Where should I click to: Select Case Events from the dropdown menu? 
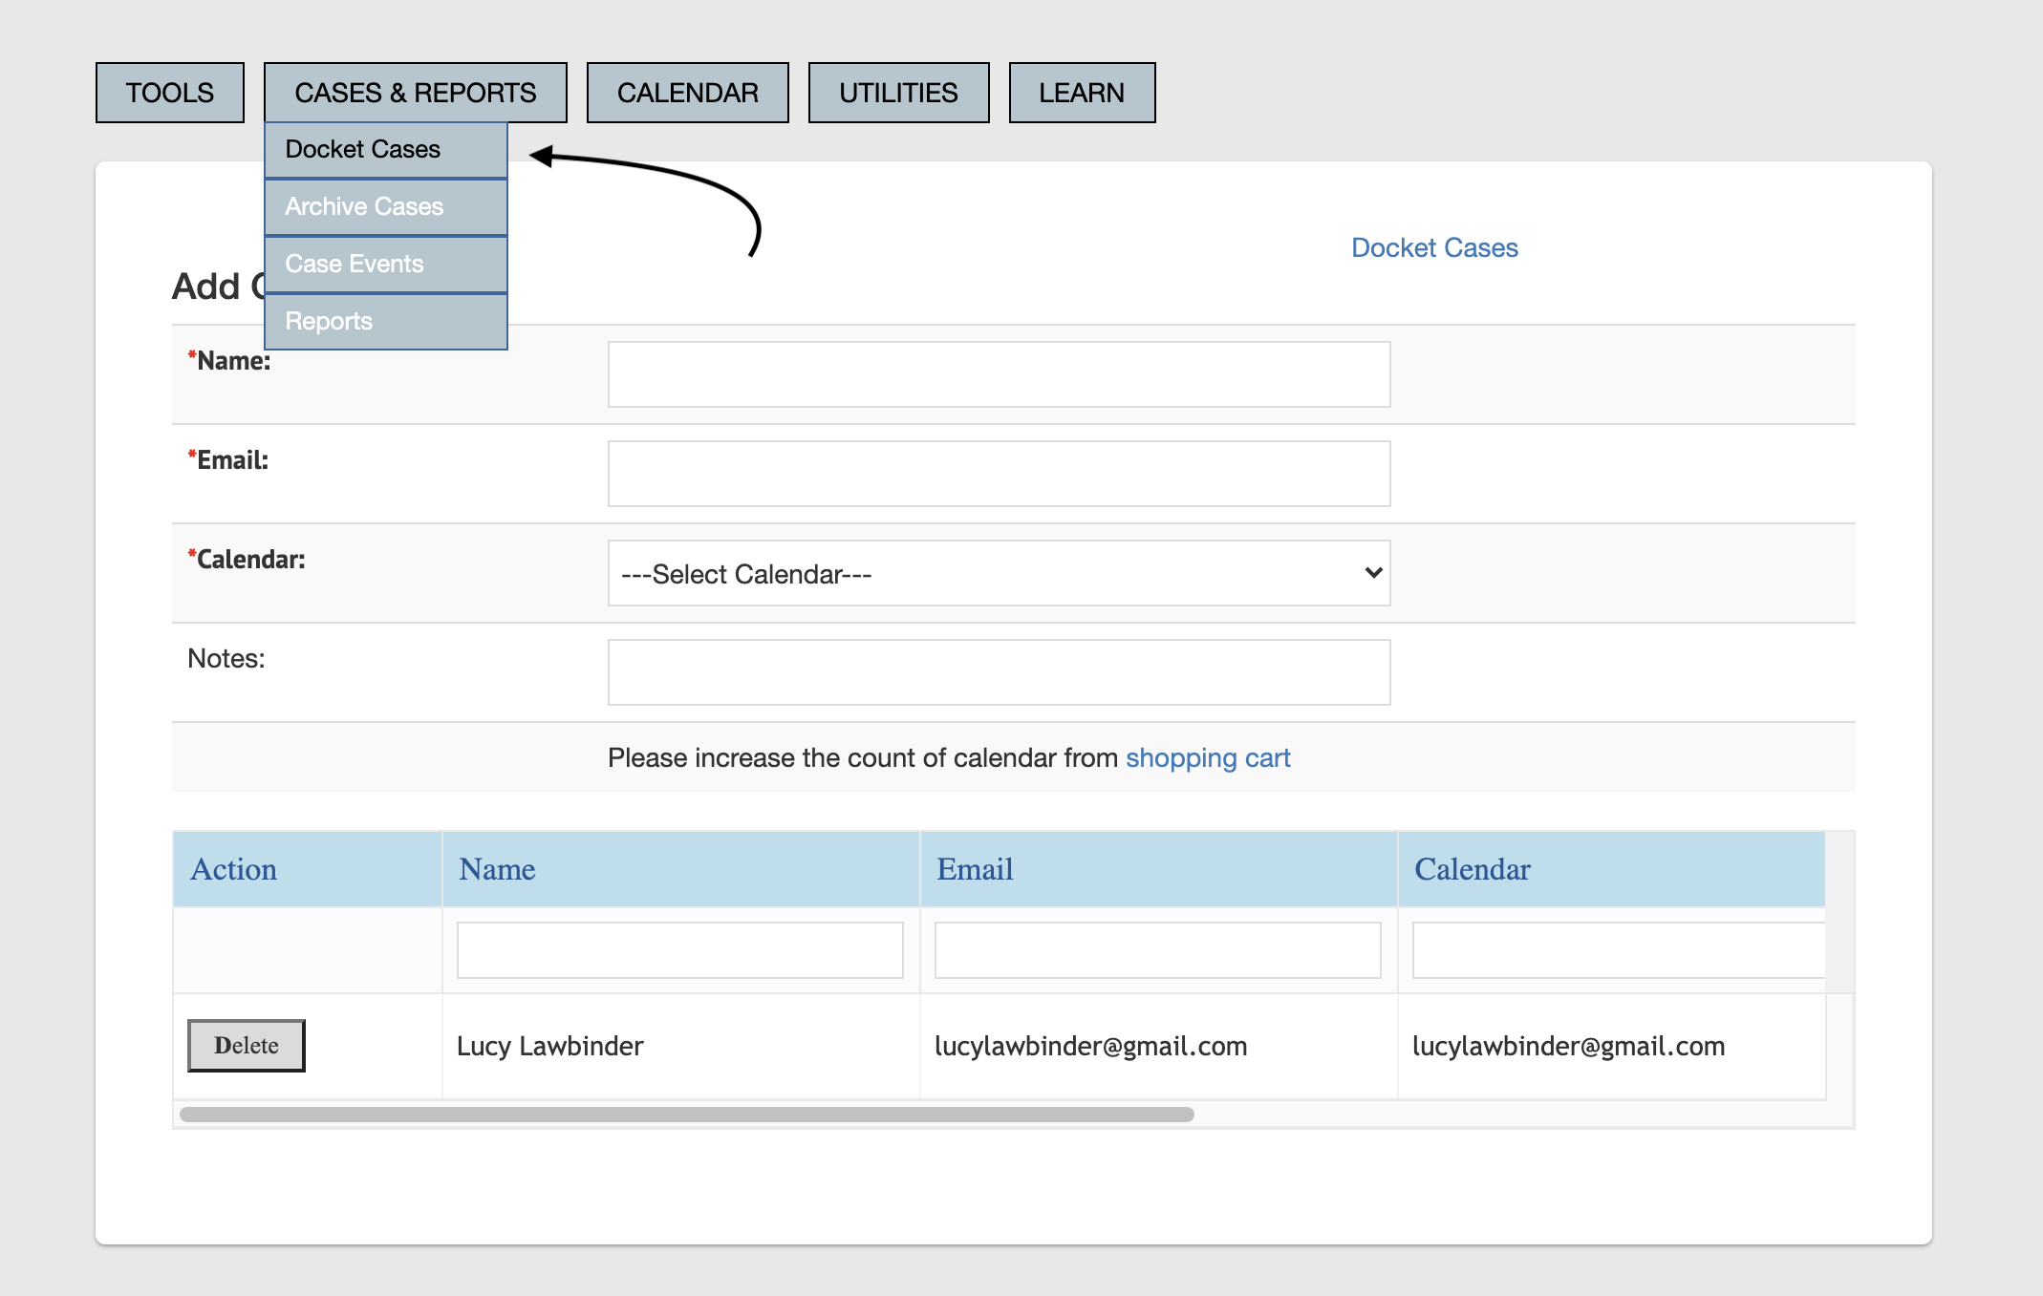[x=354, y=264]
